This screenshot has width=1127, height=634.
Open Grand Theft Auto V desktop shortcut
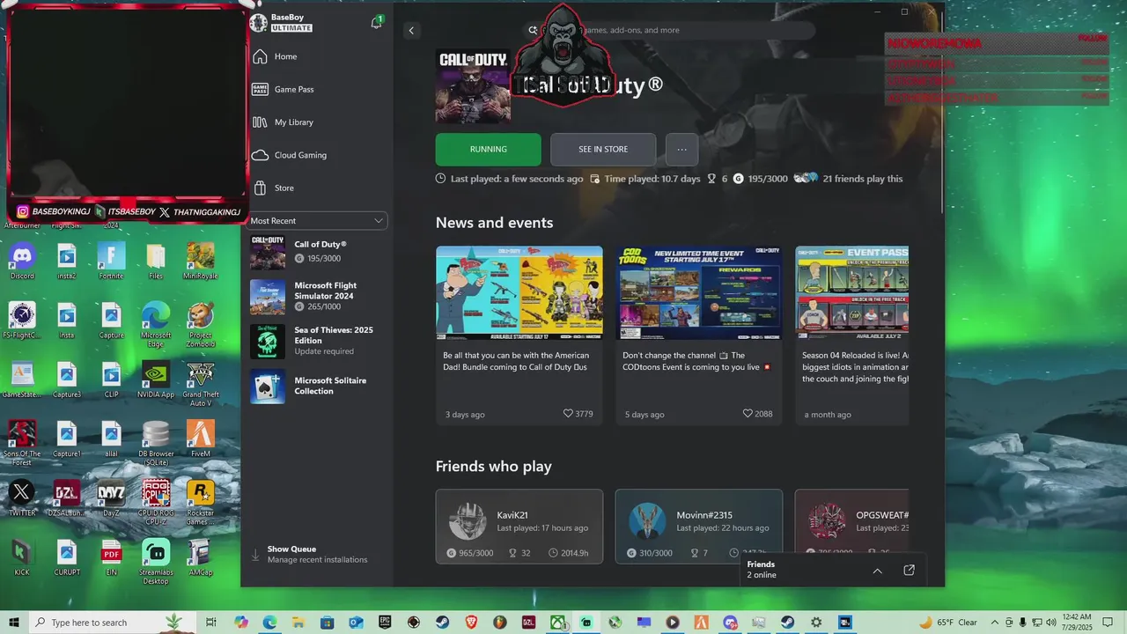pos(200,384)
